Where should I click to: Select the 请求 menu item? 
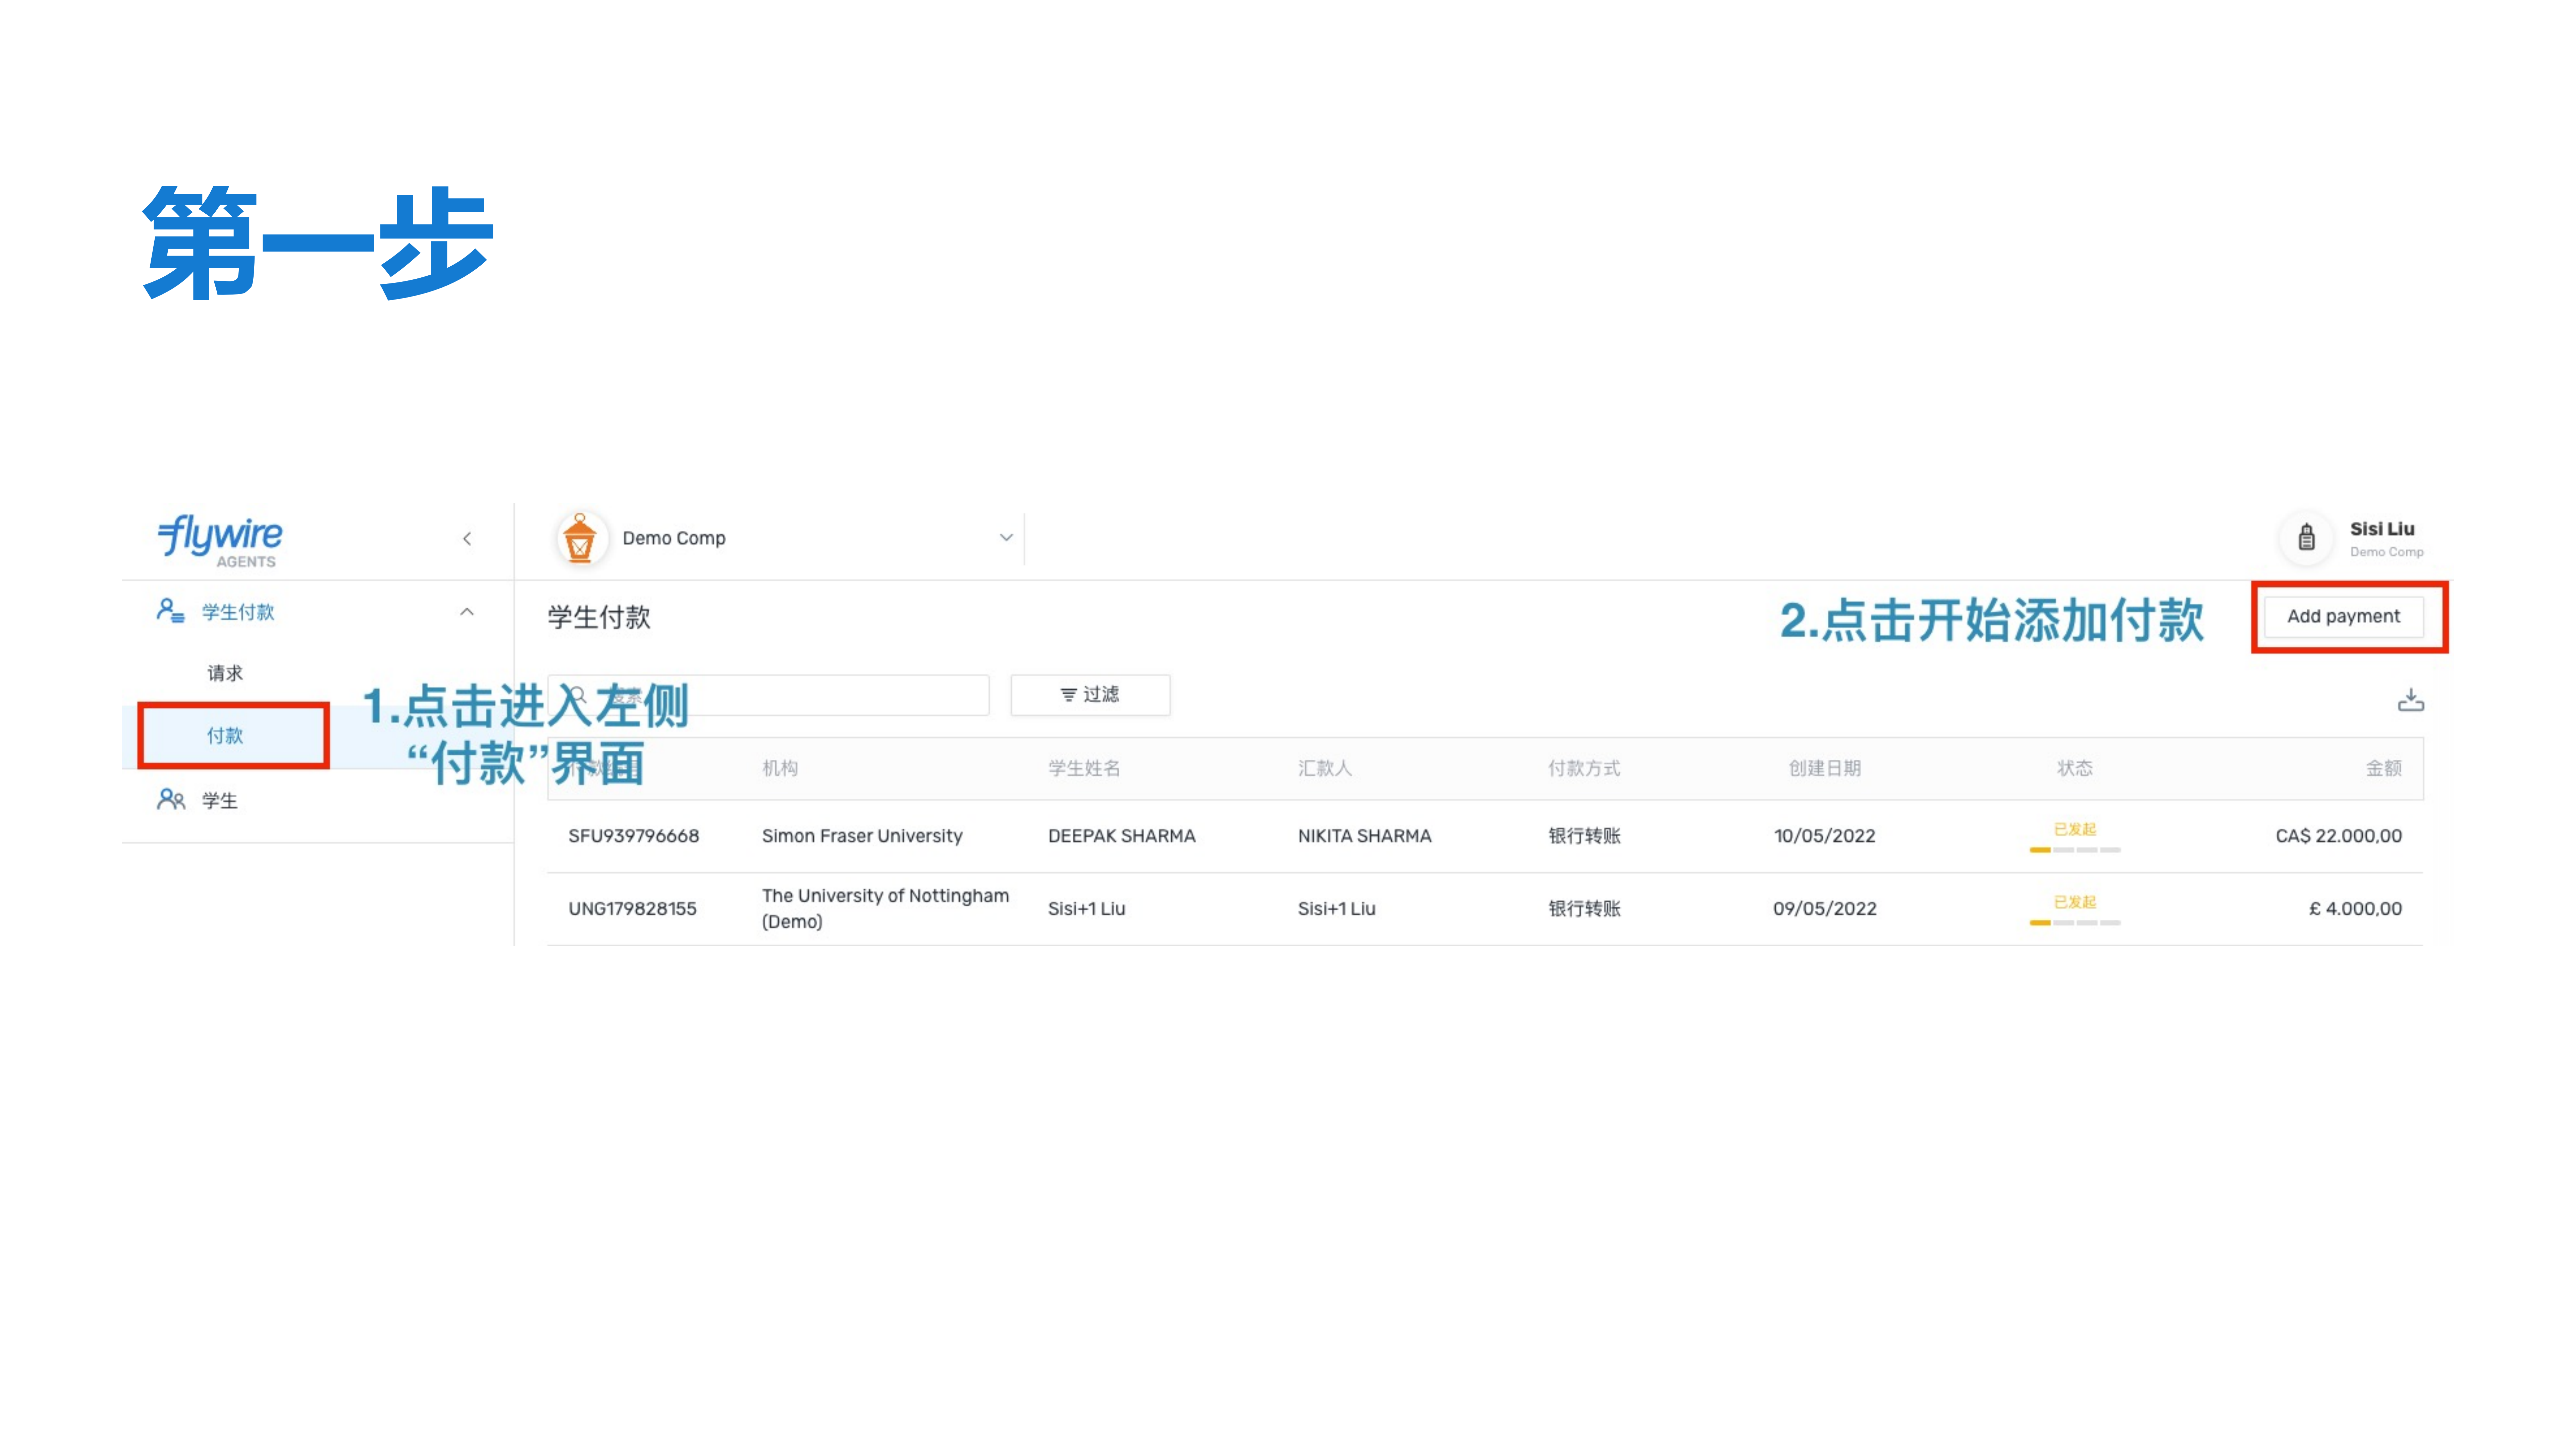pyautogui.click(x=225, y=672)
